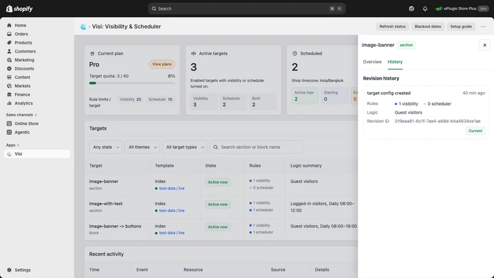Expand the Sales channels section
This screenshot has height=278, width=494.
tap(22, 115)
